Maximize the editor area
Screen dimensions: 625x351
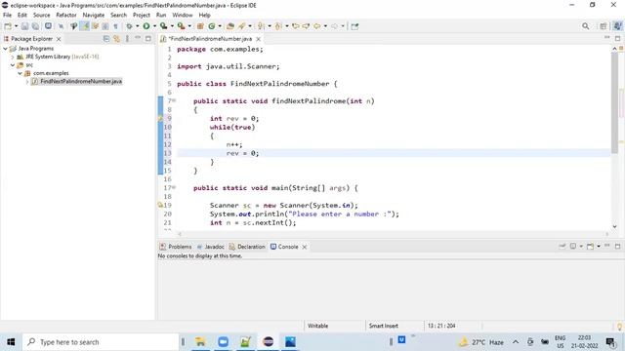click(617, 39)
